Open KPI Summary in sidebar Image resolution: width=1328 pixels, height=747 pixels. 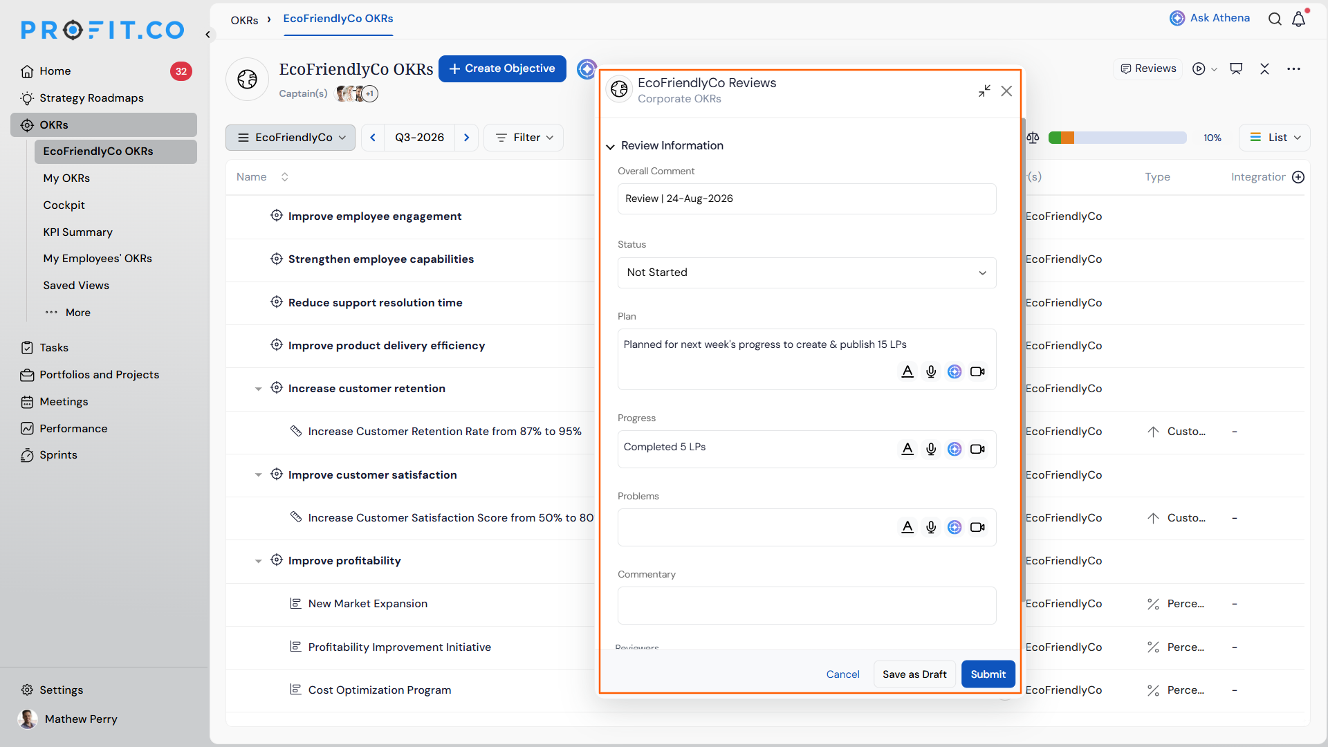(77, 232)
